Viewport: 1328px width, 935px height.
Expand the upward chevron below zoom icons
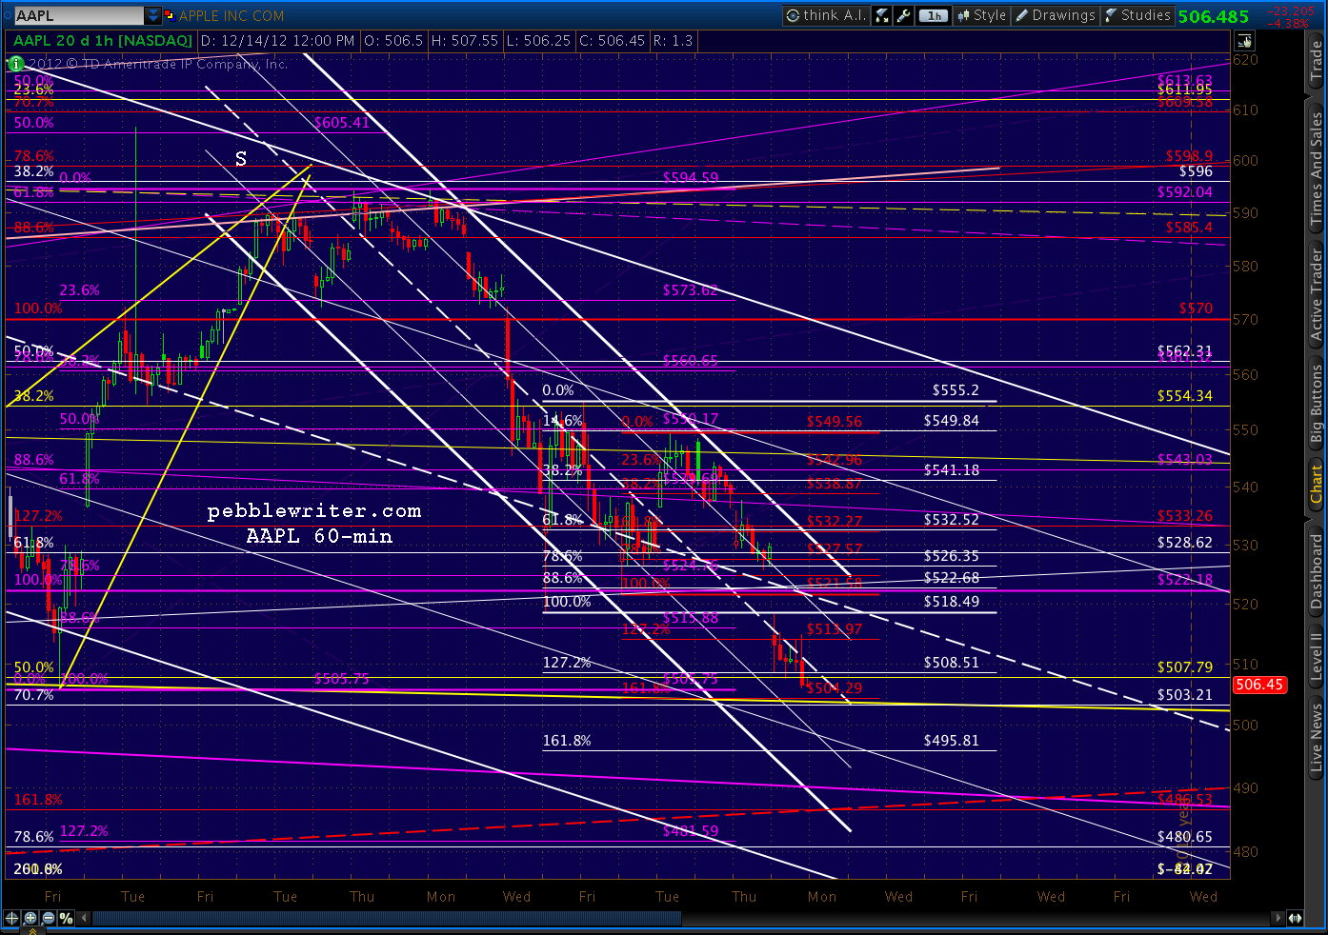(31, 931)
